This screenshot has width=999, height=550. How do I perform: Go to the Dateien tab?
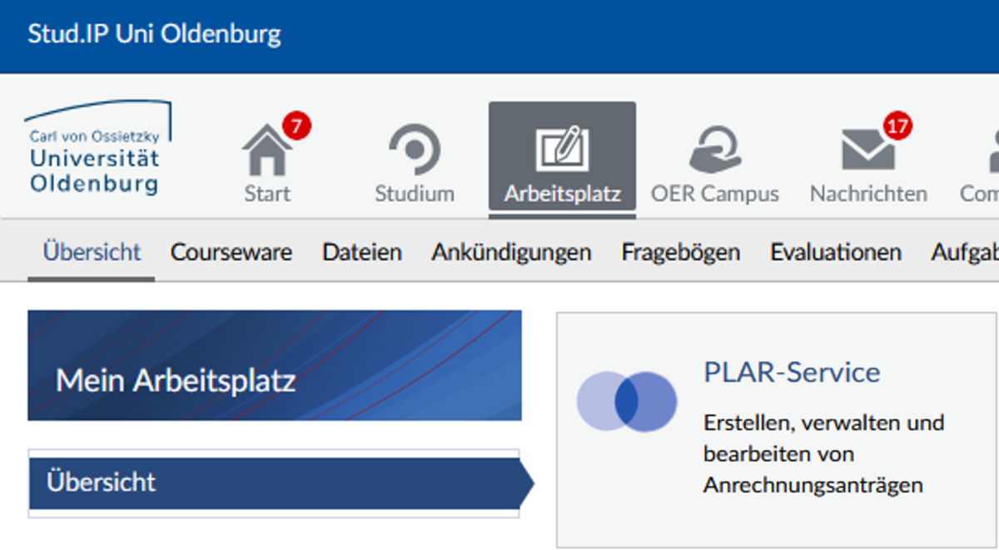(x=362, y=252)
